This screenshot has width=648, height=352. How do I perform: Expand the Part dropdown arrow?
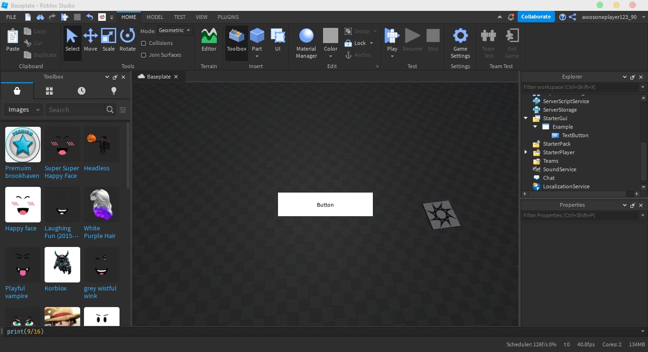coord(257,56)
